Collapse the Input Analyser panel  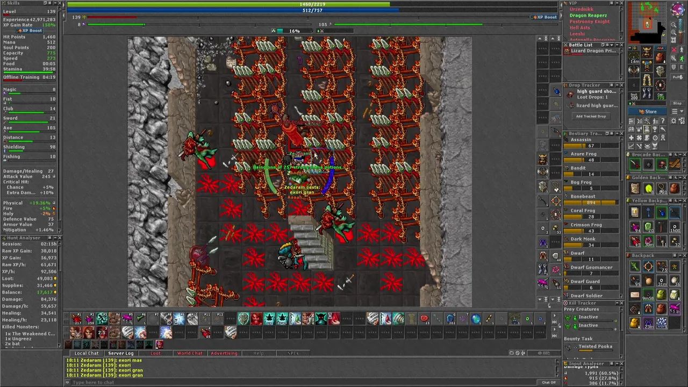coord(617,364)
